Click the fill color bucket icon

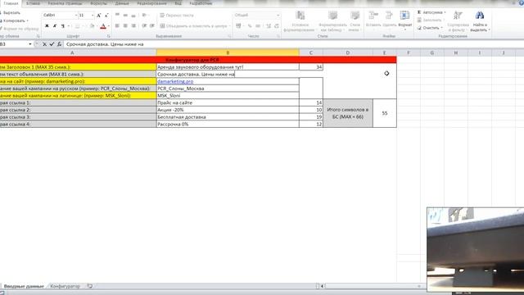click(x=92, y=25)
